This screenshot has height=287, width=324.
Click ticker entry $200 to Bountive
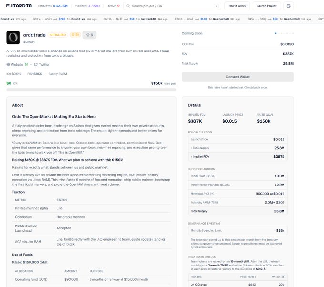[65, 19]
